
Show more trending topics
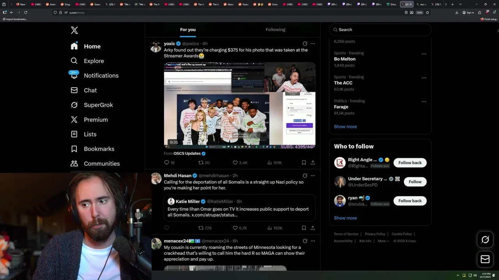point(345,126)
